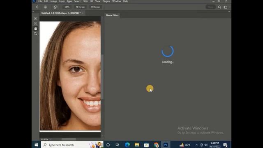Open the Type menu

point(69,1)
